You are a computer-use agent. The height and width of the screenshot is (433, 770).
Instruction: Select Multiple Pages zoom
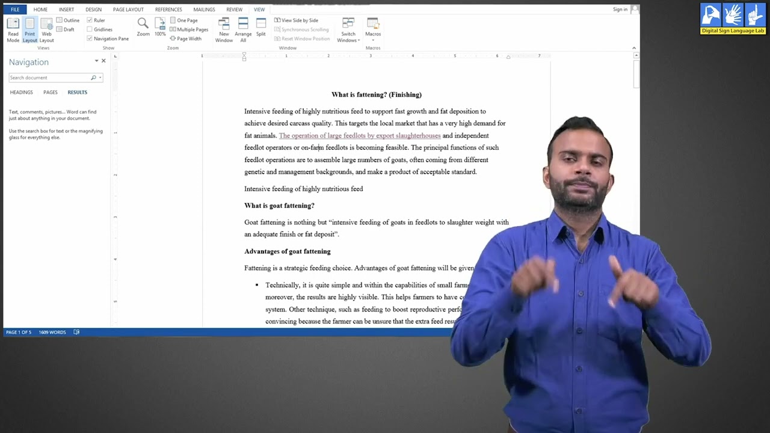[x=189, y=29]
